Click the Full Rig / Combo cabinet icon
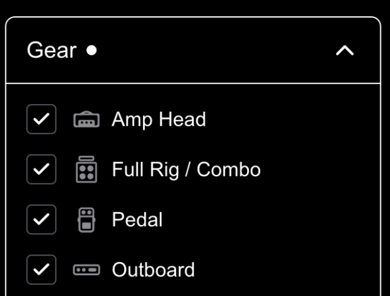Viewport: 390px width, 296px height. 86,169
